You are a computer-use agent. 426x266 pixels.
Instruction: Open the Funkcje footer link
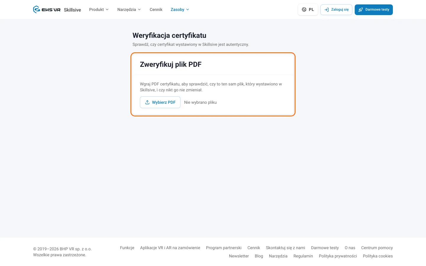127,248
